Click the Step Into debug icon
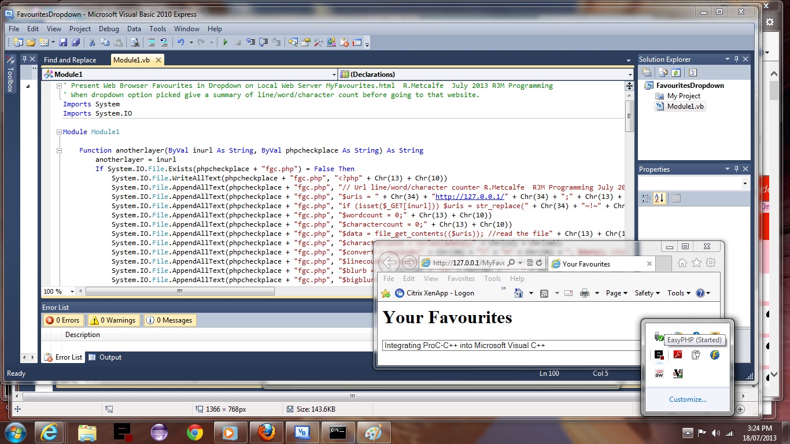 click(250, 42)
